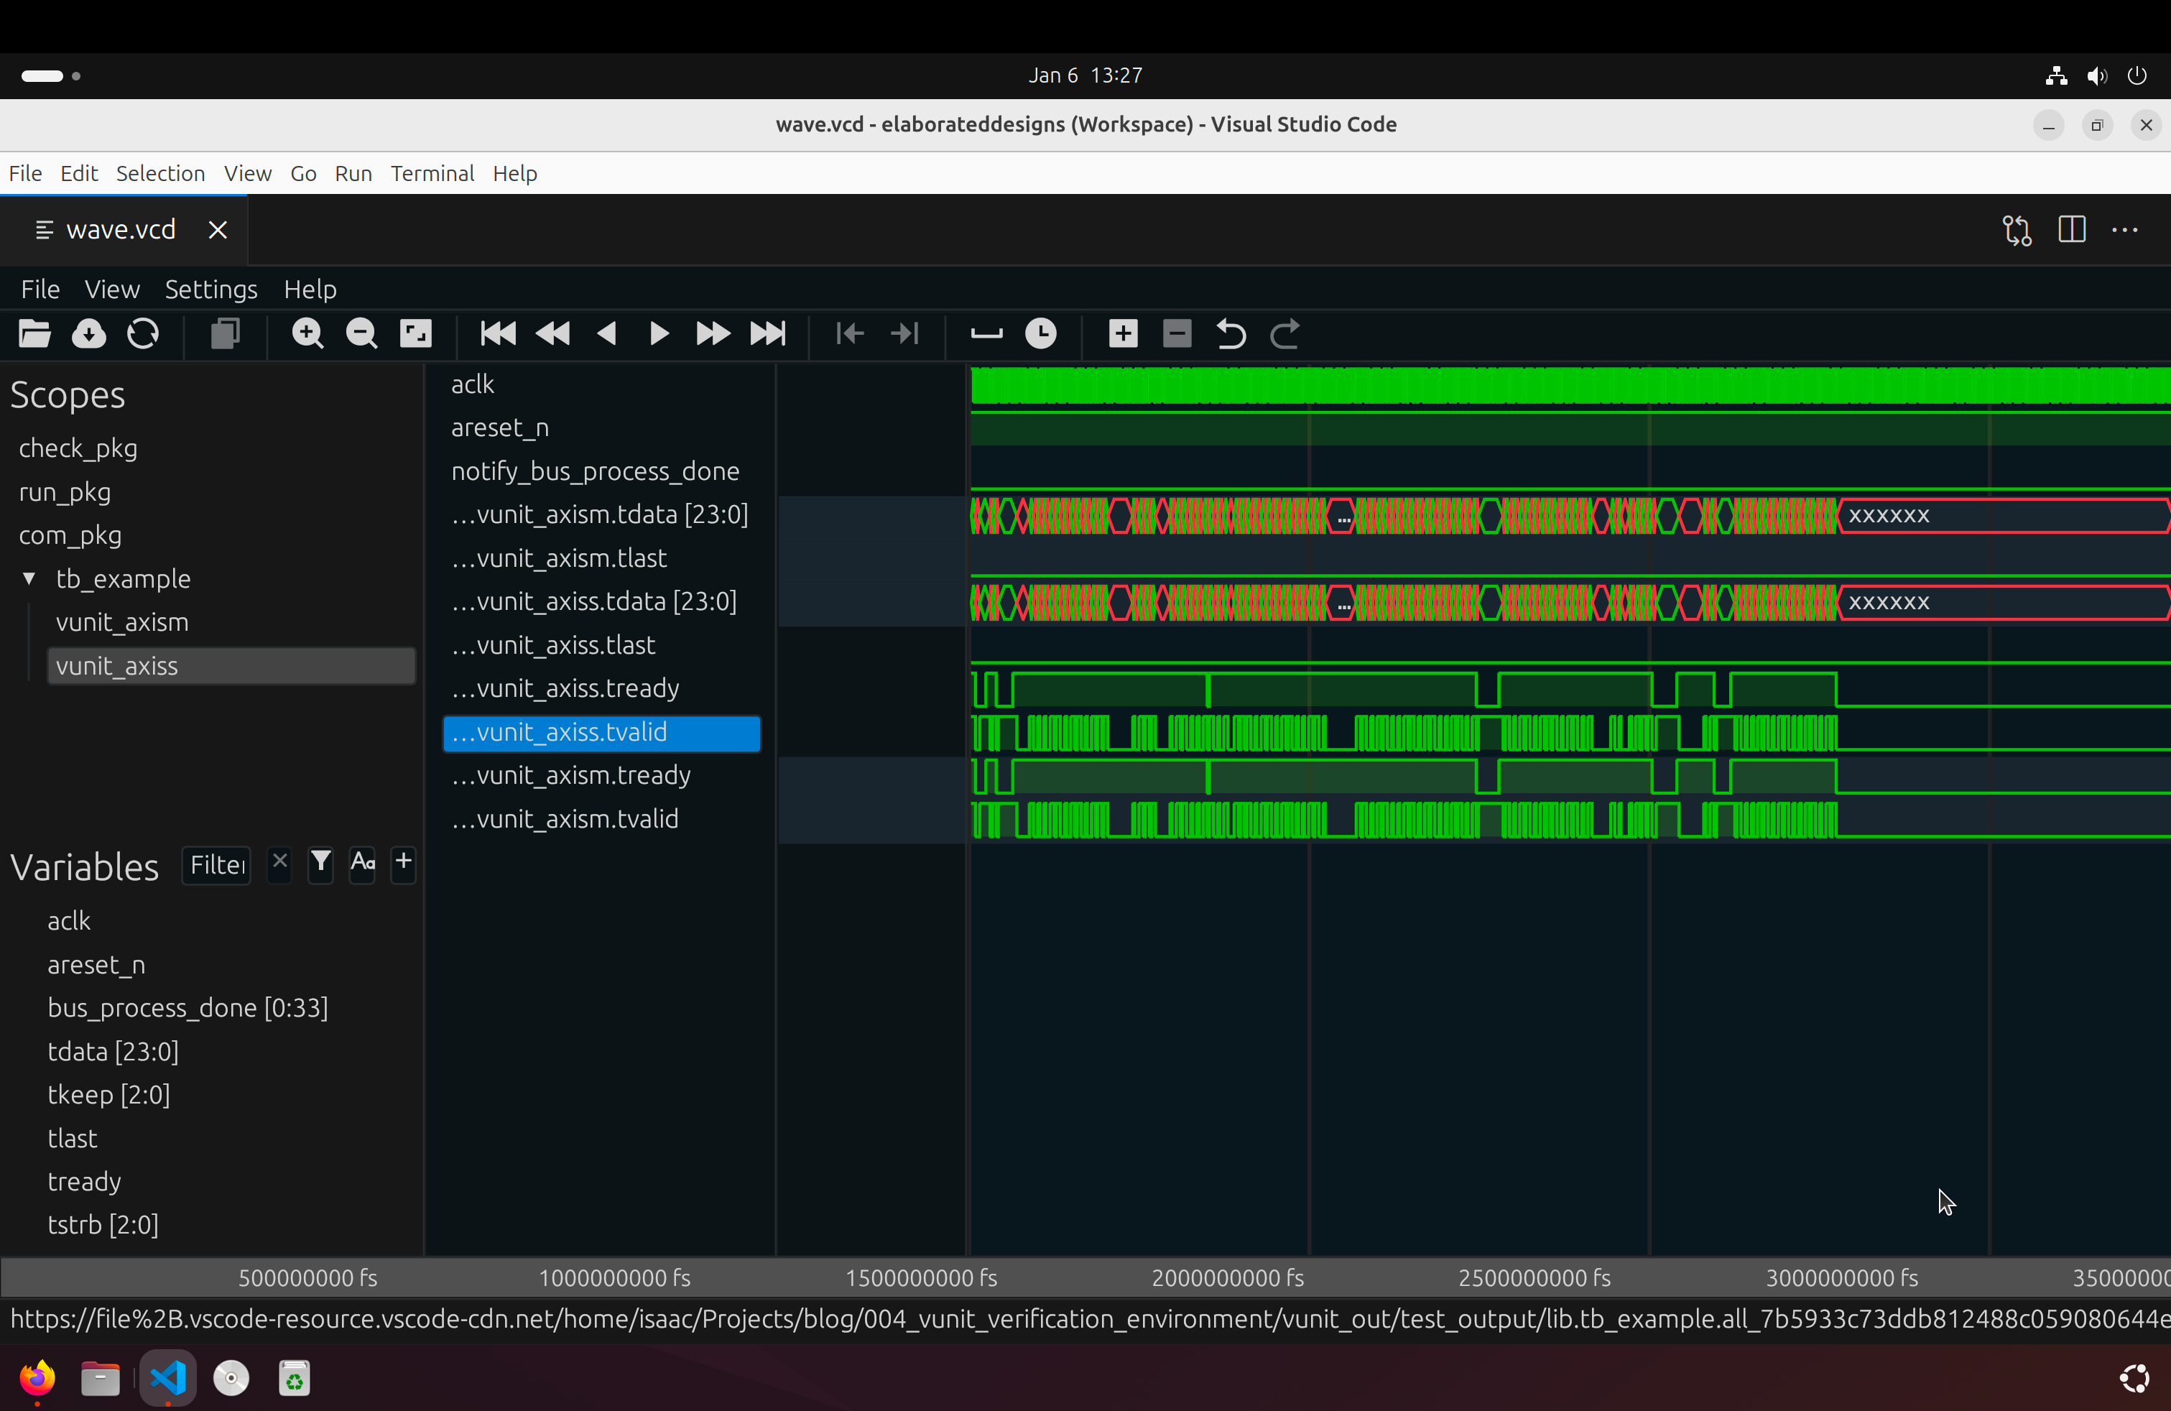Close the wave.vcd tab

[x=217, y=230]
